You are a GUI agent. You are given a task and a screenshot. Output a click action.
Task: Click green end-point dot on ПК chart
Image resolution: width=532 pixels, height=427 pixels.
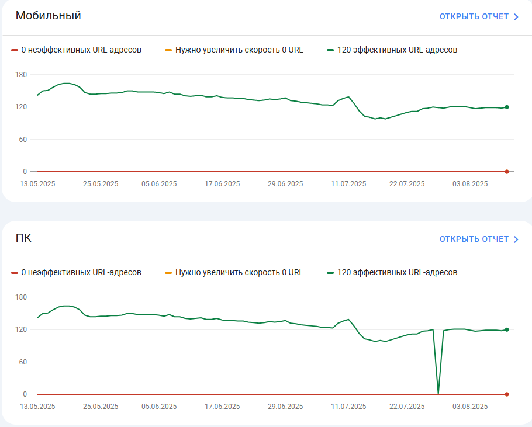(x=507, y=329)
